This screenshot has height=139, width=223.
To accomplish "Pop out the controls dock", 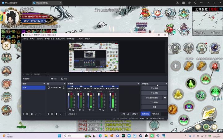I will (166, 84).
